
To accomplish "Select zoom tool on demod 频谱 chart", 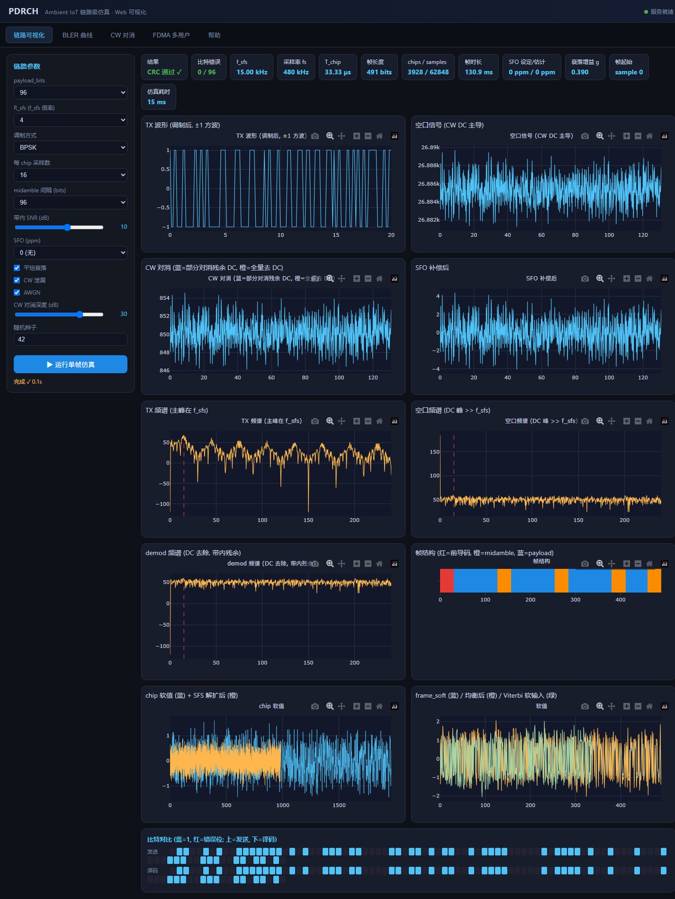I will pyautogui.click(x=330, y=564).
